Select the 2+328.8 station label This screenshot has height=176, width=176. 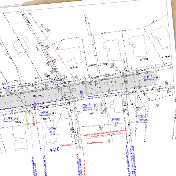pos(87,105)
